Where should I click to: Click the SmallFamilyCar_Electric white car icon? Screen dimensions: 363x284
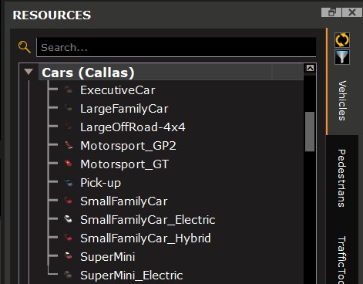pos(69,219)
